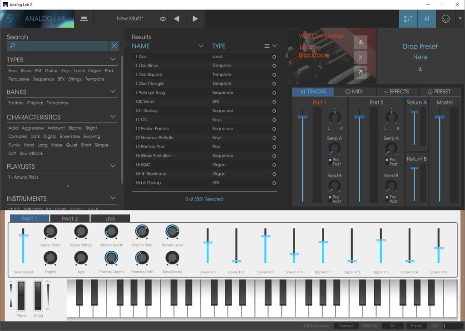Image resolution: width=465 pixels, height=331 pixels.
Task: Toggle Part 2 Send A Pre/Post switch
Action: (x=387, y=162)
